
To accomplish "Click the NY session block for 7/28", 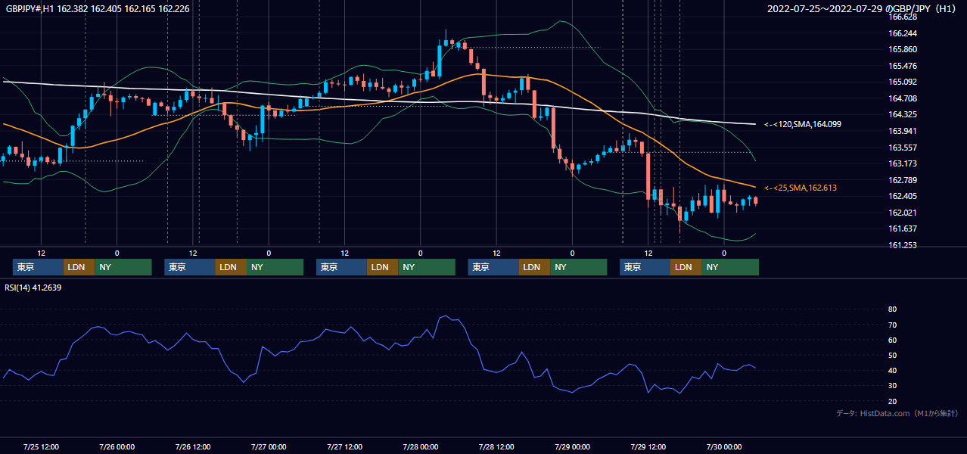I will pyautogui.click(x=579, y=267).
